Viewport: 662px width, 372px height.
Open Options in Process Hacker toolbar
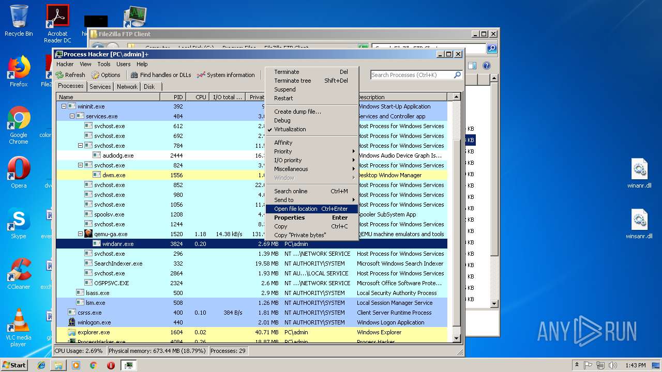(x=106, y=75)
